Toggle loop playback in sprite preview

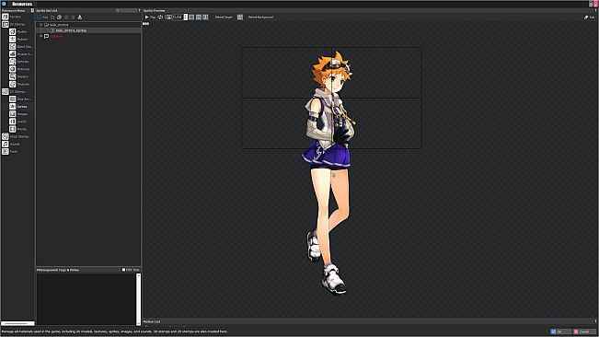pos(160,17)
